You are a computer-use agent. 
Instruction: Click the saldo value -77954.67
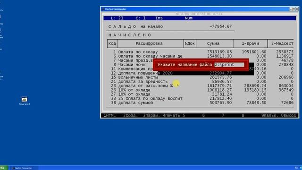click(220, 26)
